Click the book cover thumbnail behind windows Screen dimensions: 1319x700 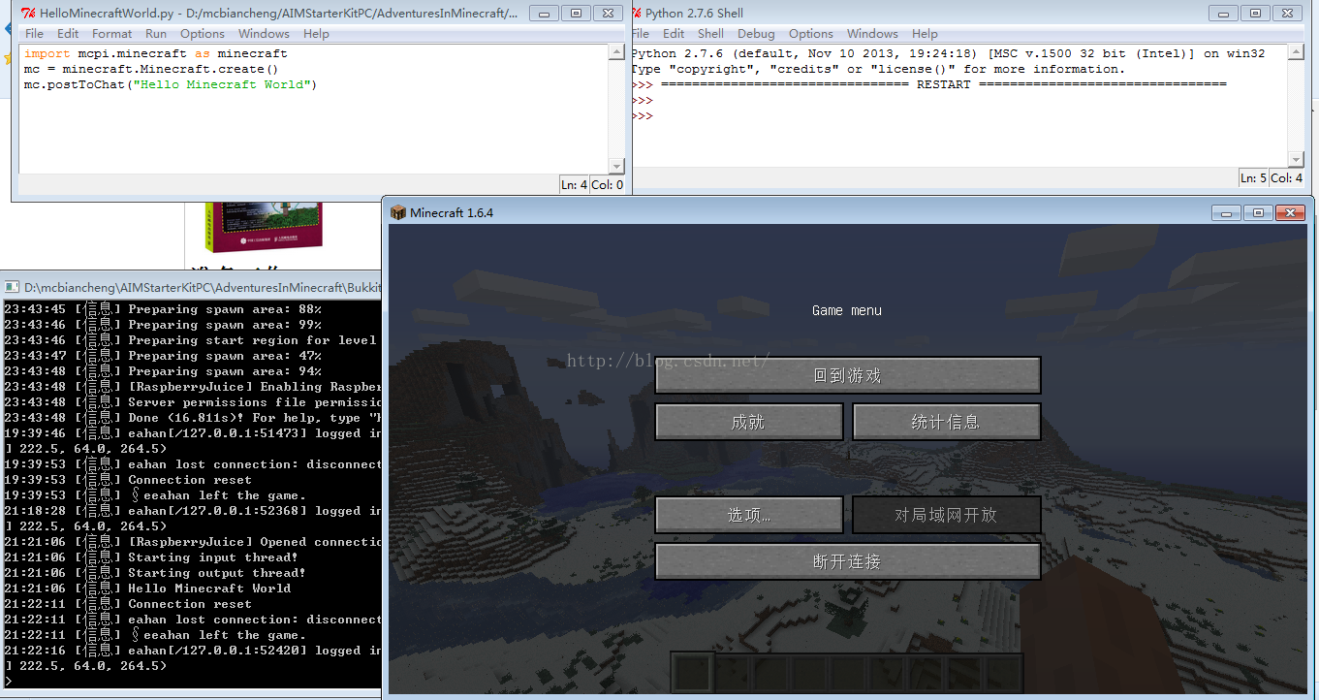(x=263, y=226)
